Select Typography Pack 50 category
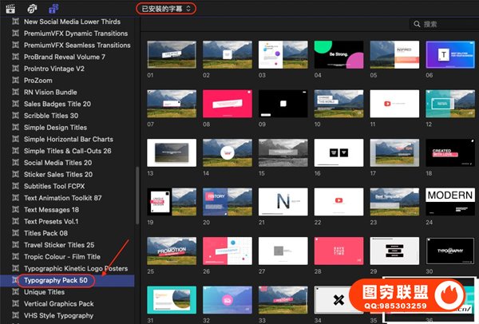Image resolution: width=479 pixels, height=324 pixels. click(x=57, y=281)
